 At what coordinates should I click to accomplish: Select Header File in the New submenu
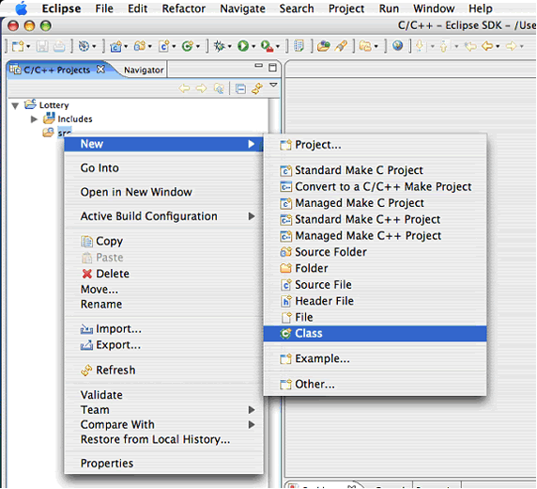click(x=375, y=301)
